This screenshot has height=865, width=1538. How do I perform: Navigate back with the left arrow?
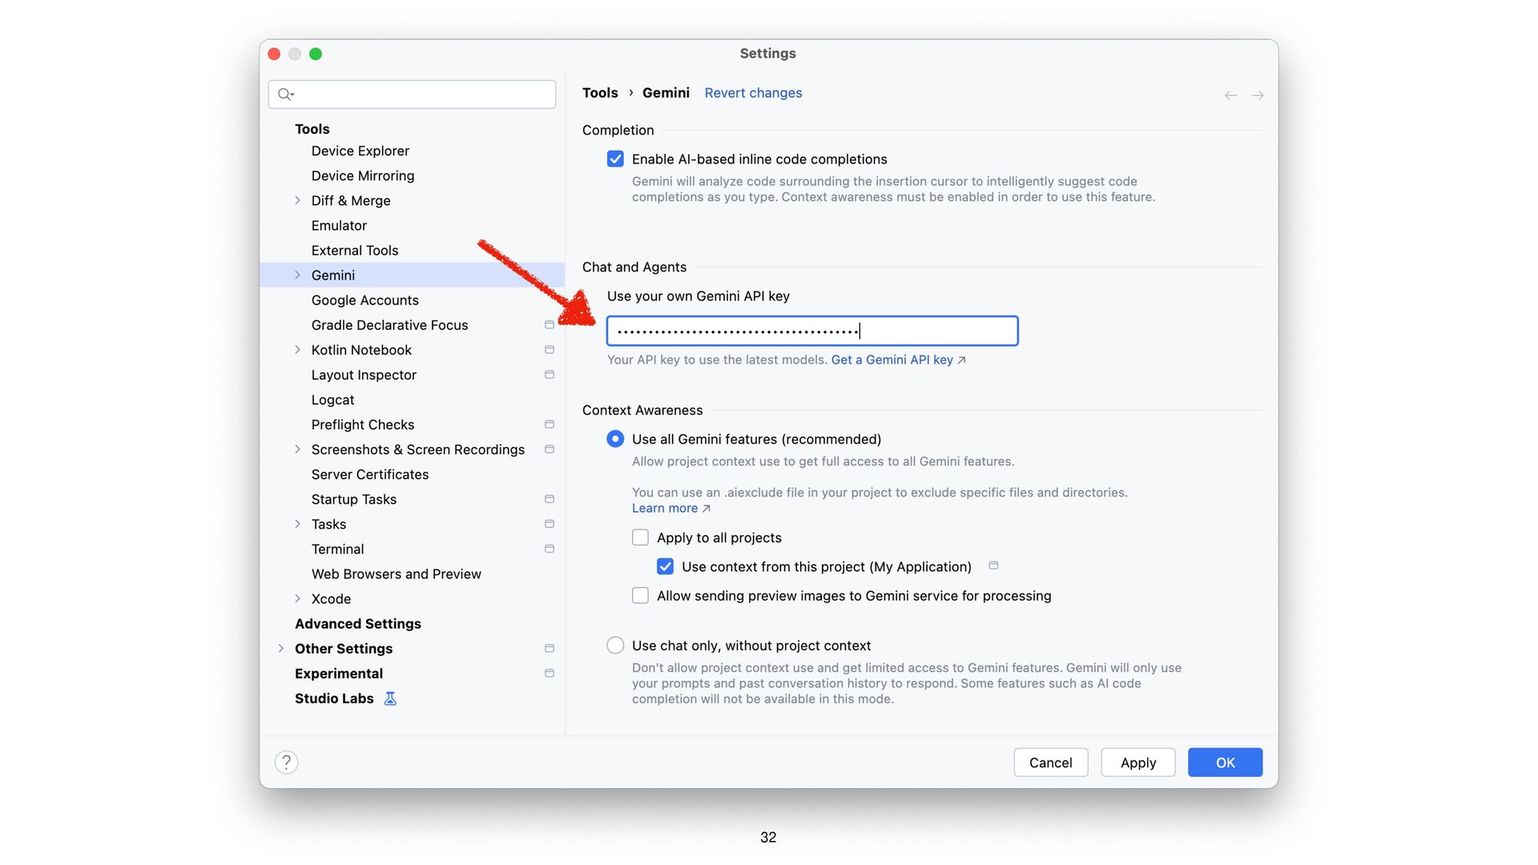pos(1230,95)
